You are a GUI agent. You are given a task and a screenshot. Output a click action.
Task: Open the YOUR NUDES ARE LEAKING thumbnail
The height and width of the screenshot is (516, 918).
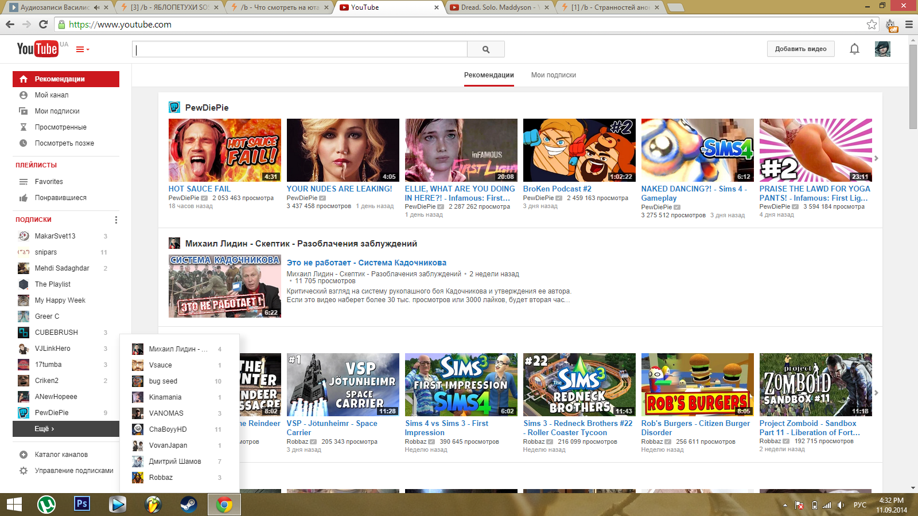(x=343, y=150)
